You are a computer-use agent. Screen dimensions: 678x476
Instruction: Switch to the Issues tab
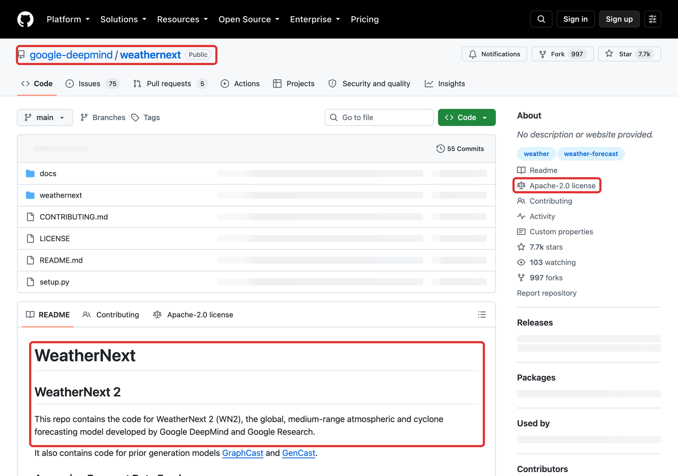(92, 83)
